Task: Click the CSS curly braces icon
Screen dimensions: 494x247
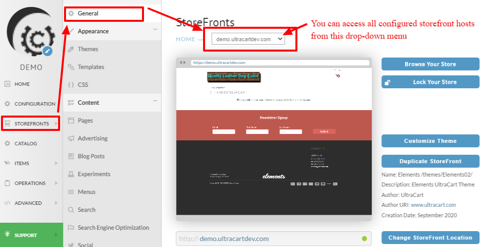Action: pyautogui.click(x=71, y=85)
